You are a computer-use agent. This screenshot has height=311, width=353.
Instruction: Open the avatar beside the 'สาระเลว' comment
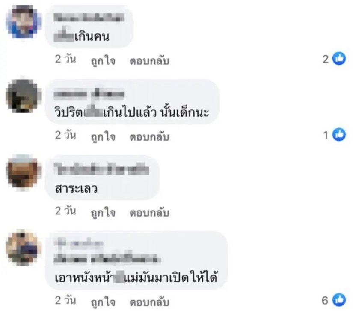(x=23, y=172)
